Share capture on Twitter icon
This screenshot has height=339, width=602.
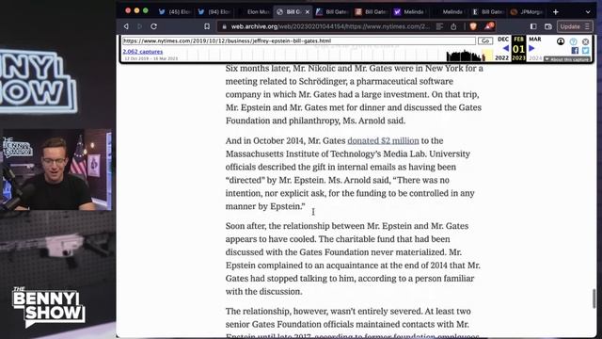click(x=585, y=50)
